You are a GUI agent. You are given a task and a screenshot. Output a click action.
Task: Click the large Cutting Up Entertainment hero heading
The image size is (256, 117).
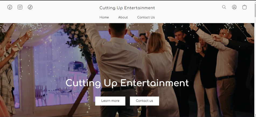point(127,83)
